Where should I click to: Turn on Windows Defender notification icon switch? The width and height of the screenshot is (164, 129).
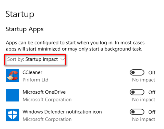[x=137, y=112]
